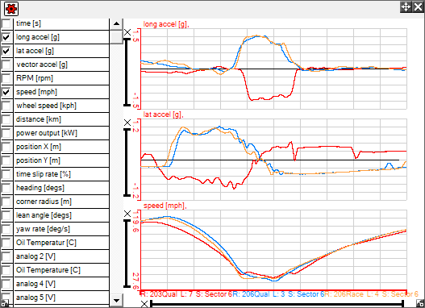This screenshot has width=425, height=308.
Task: Select the orange 'R: 206Race L: 4' legend
Action: coord(371,294)
